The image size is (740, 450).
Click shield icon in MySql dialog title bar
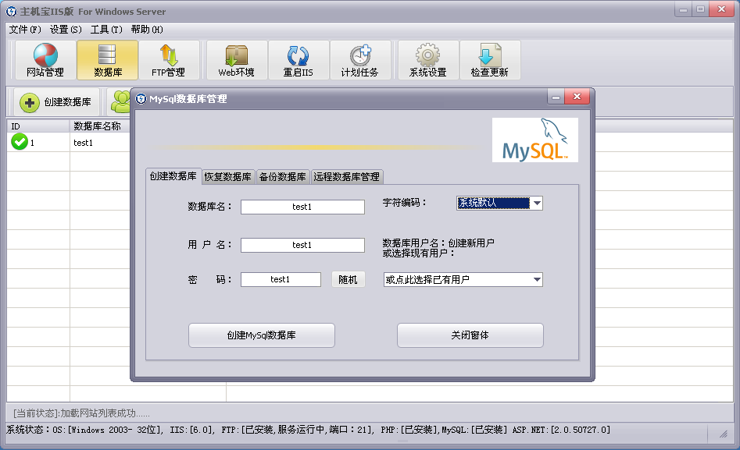[x=141, y=98]
